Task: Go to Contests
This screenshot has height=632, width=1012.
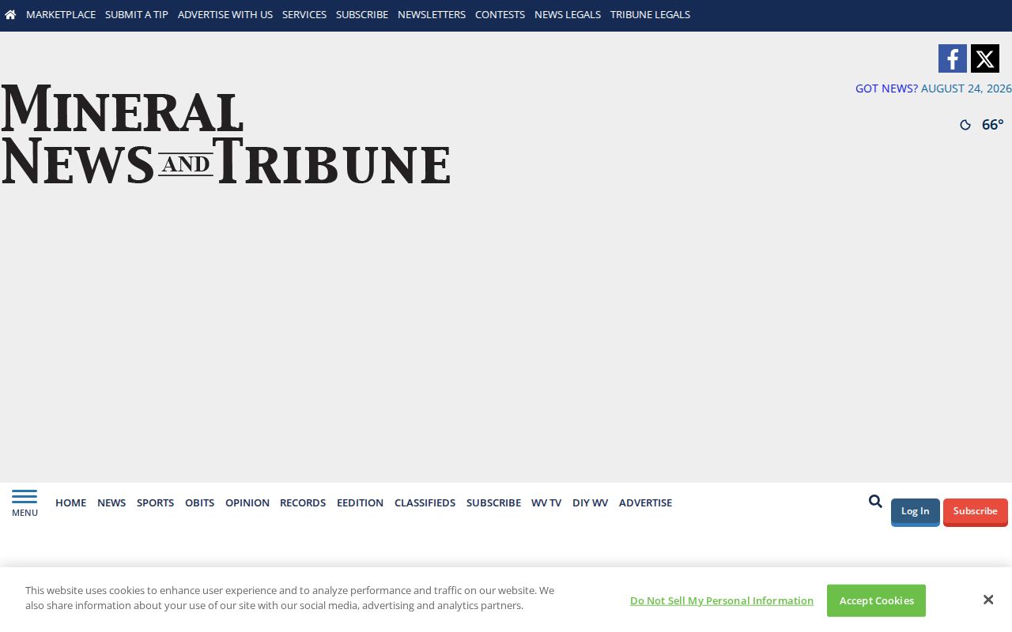Action: click(500, 14)
